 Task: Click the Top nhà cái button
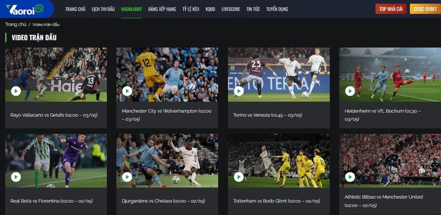391,9
